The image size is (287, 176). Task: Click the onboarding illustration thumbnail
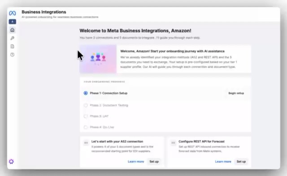coord(98,59)
